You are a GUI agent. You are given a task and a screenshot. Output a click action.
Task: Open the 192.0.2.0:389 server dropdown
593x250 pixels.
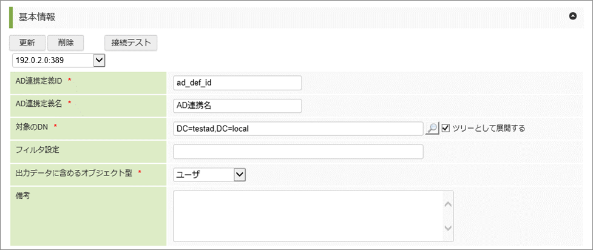pyautogui.click(x=58, y=60)
